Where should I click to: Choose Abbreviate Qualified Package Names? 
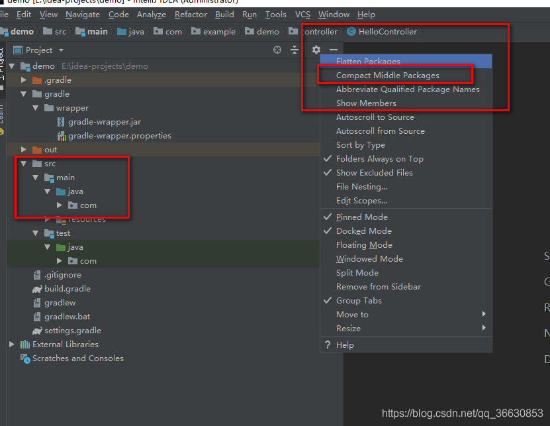pyautogui.click(x=406, y=89)
